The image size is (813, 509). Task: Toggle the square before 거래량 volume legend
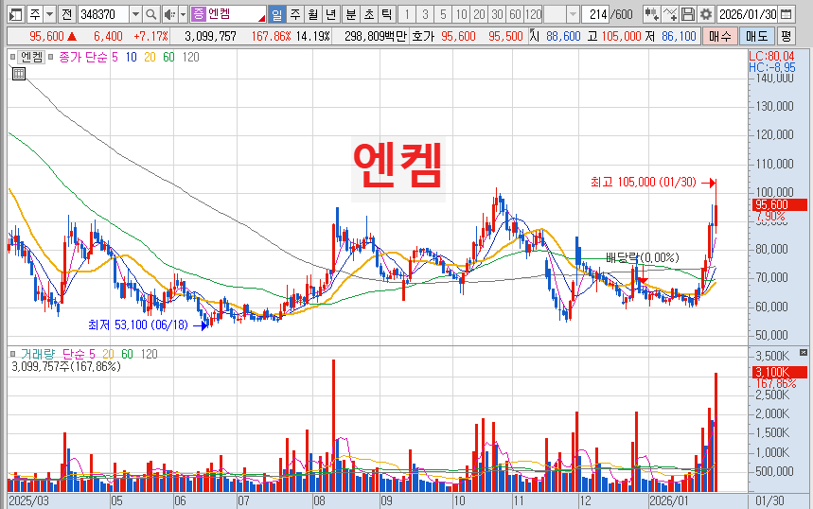[x=13, y=354]
